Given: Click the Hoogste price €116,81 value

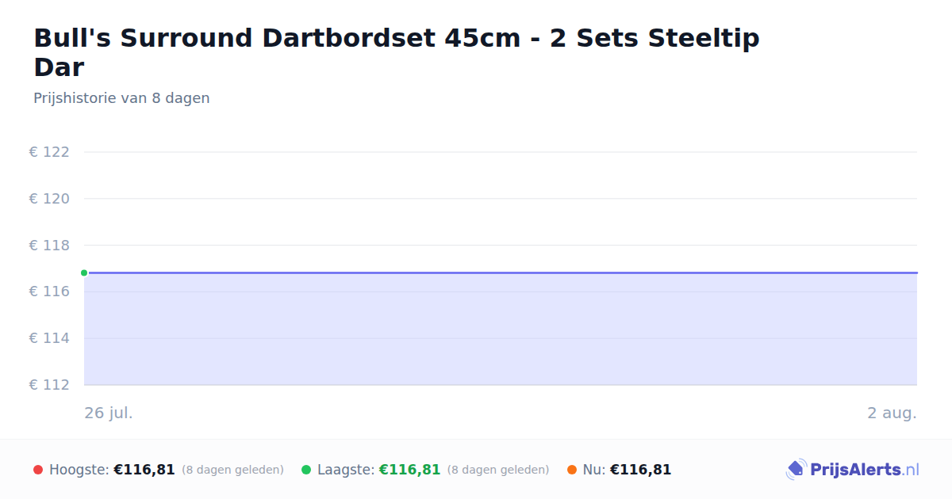Looking at the screenshot, I should coord(144,470).
